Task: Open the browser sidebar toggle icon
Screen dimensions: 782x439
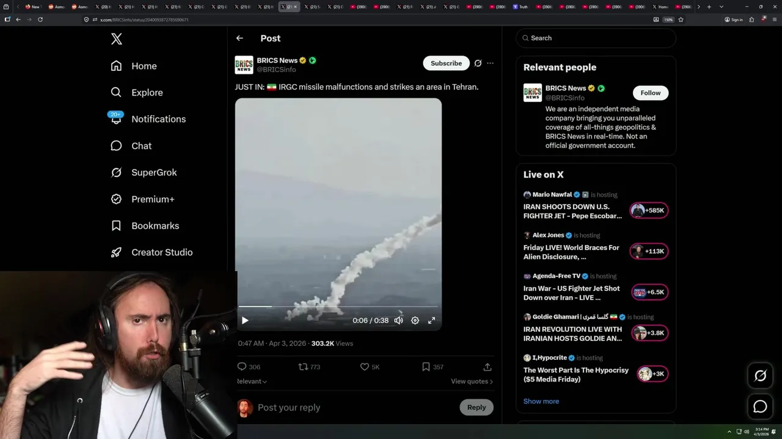Action: [7, 20]
